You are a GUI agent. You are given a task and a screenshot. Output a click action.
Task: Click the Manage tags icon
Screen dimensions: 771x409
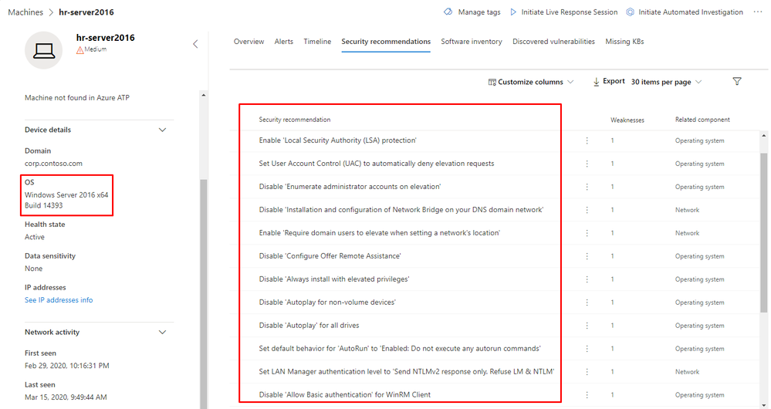[x=448, y=12]
